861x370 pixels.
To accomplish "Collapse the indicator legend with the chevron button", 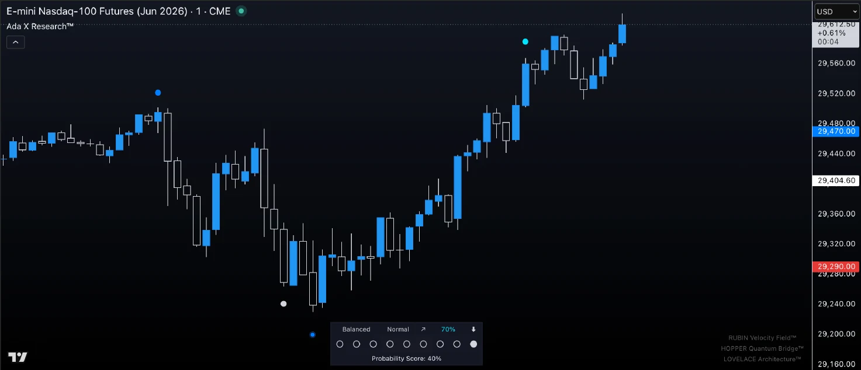I will point(16,42).
